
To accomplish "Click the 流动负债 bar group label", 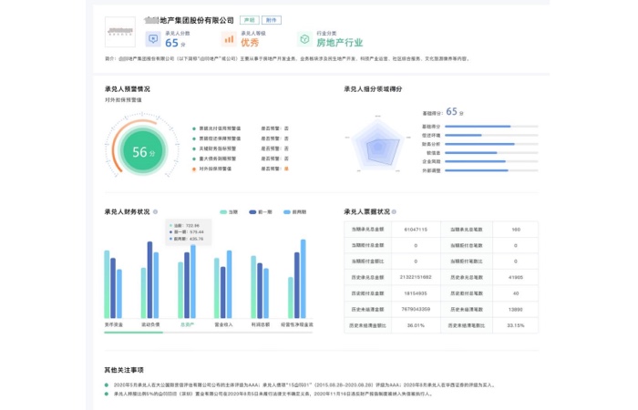I will [150, 324].
